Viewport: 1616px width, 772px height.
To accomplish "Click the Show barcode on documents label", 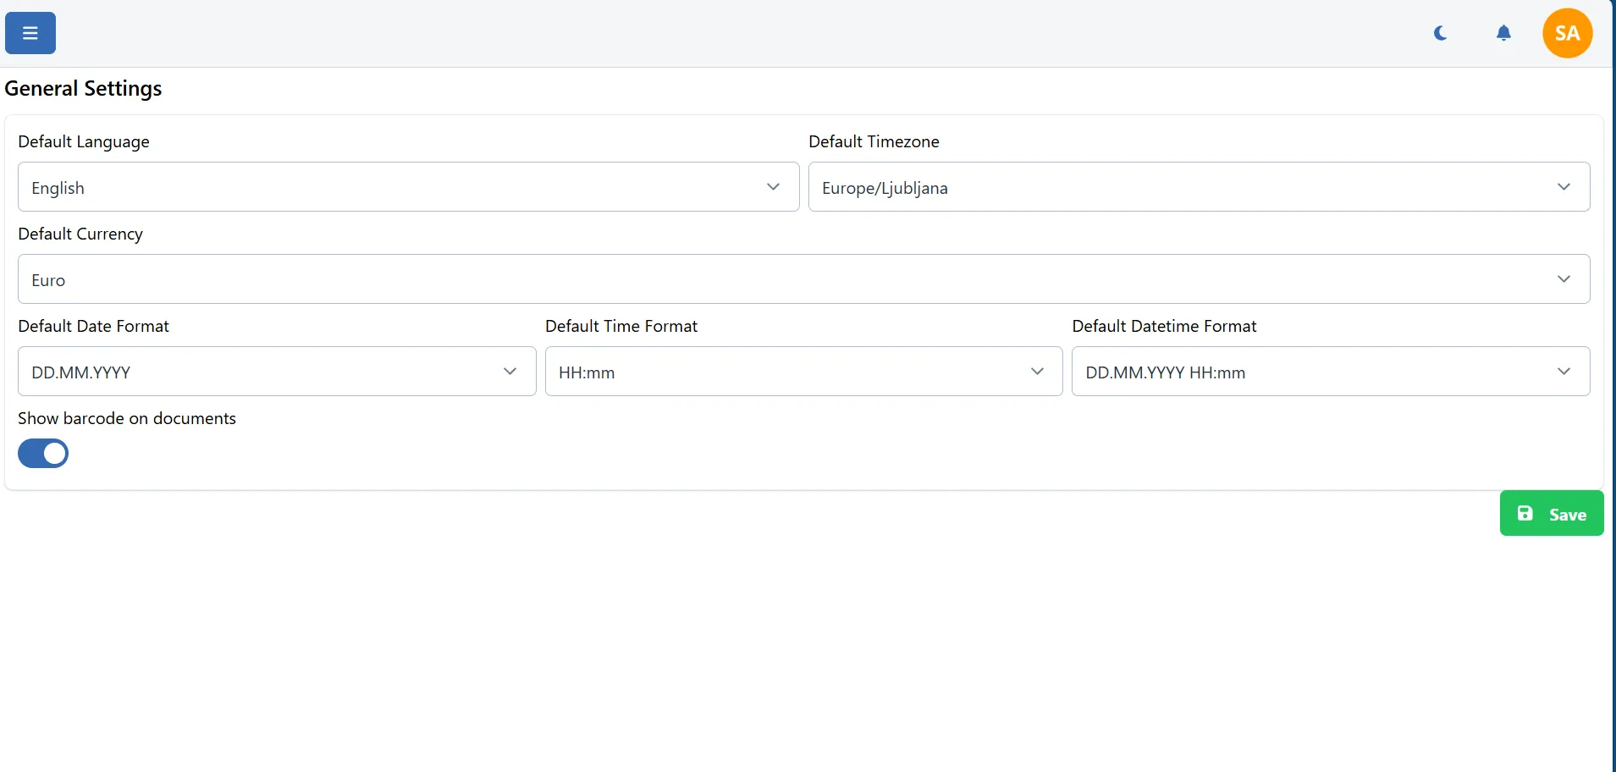I will coord(127,418).
